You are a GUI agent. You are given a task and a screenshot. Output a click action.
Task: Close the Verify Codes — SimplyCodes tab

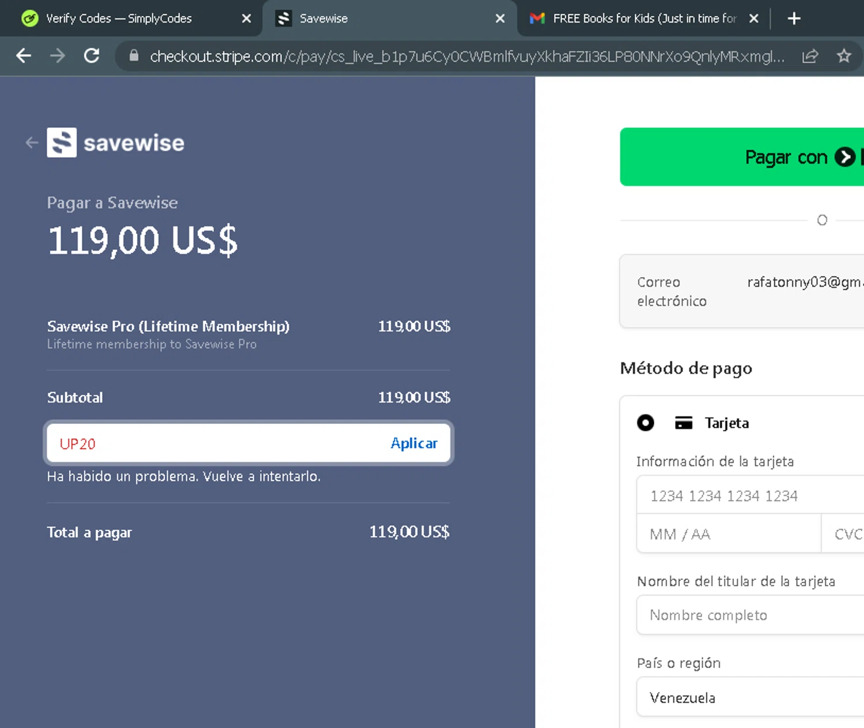coord(247,18)
